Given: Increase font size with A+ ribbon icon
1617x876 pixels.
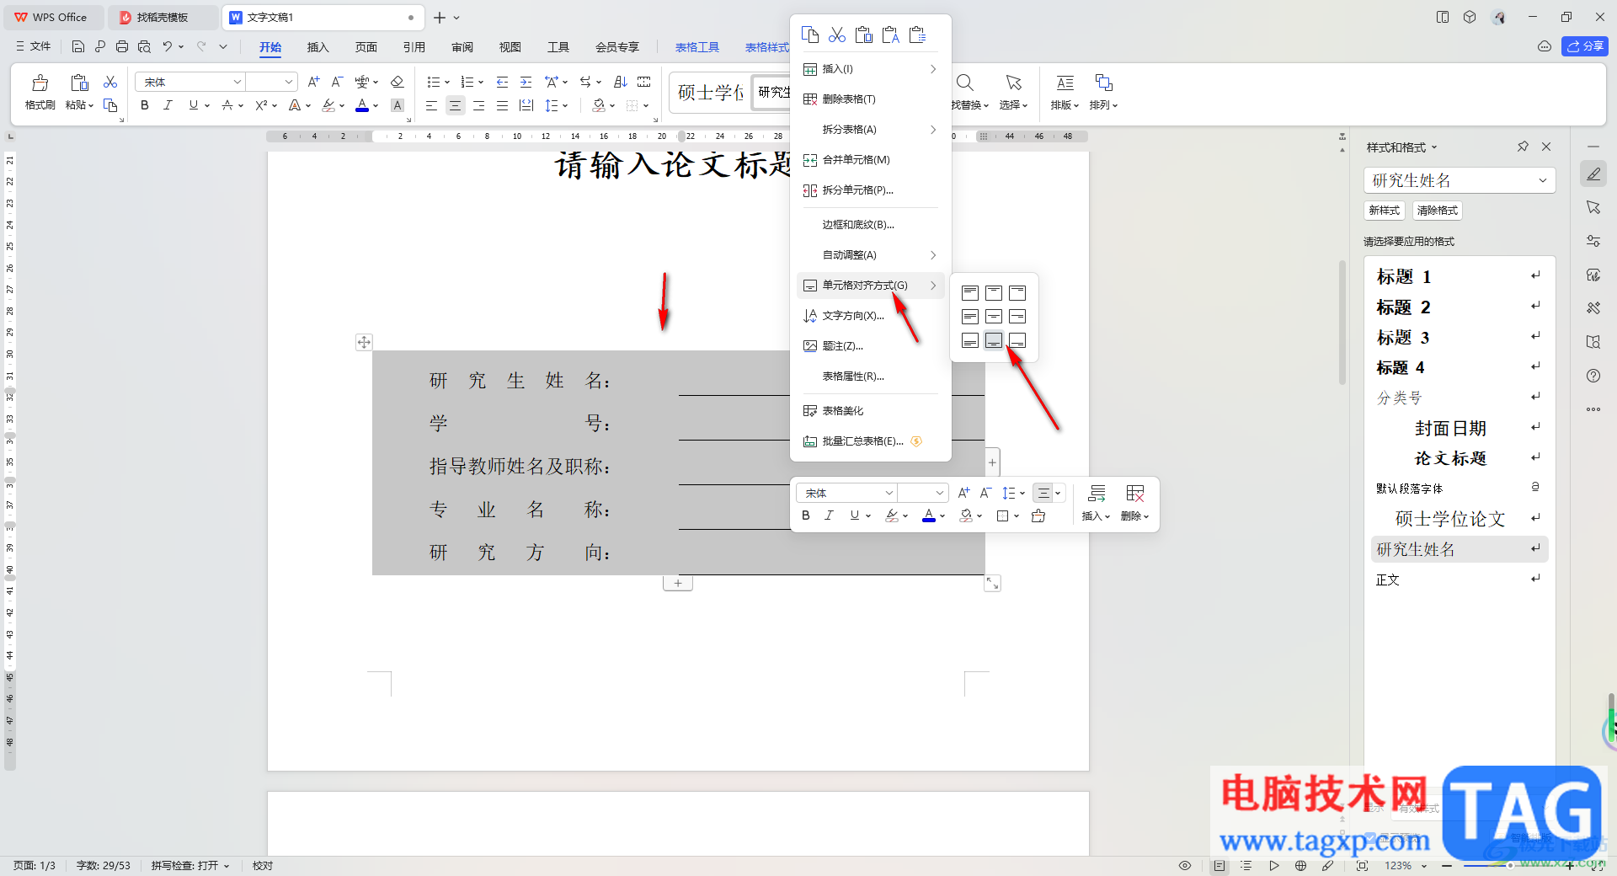Looking at the screenshot, I should [x=313, y=82].
